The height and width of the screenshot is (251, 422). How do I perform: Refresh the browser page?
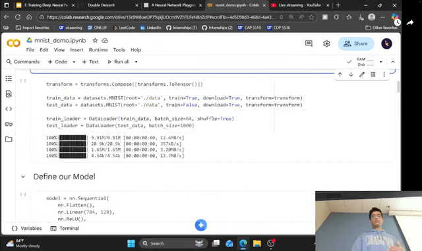[x=18, y=17]
